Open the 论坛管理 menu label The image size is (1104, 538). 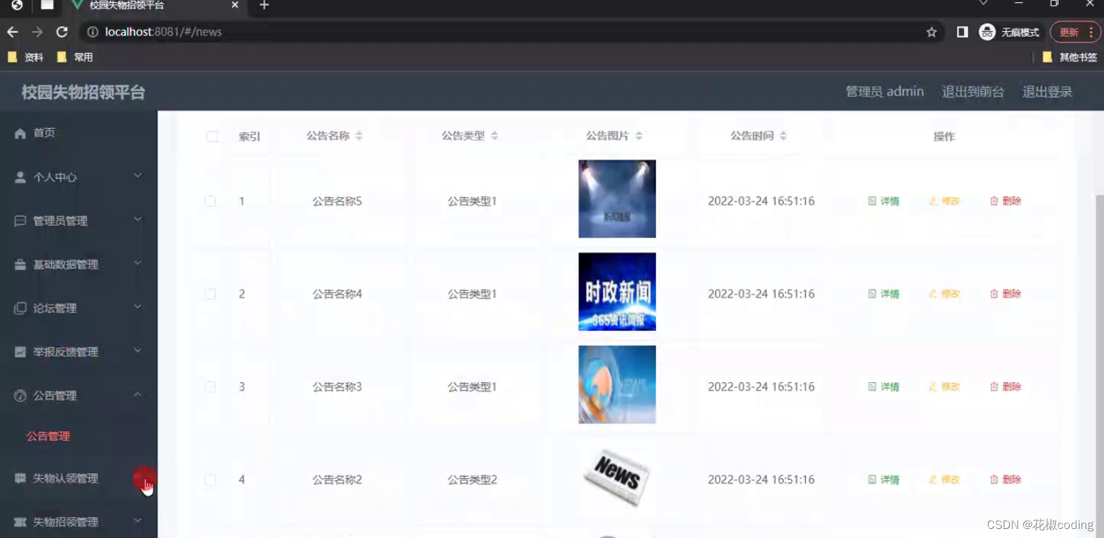point(54,308)
